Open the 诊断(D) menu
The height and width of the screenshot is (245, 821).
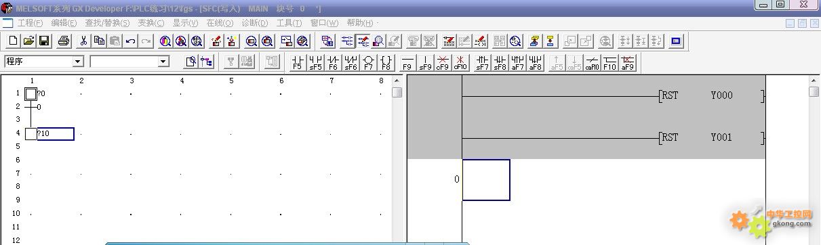tap(254, 22)
